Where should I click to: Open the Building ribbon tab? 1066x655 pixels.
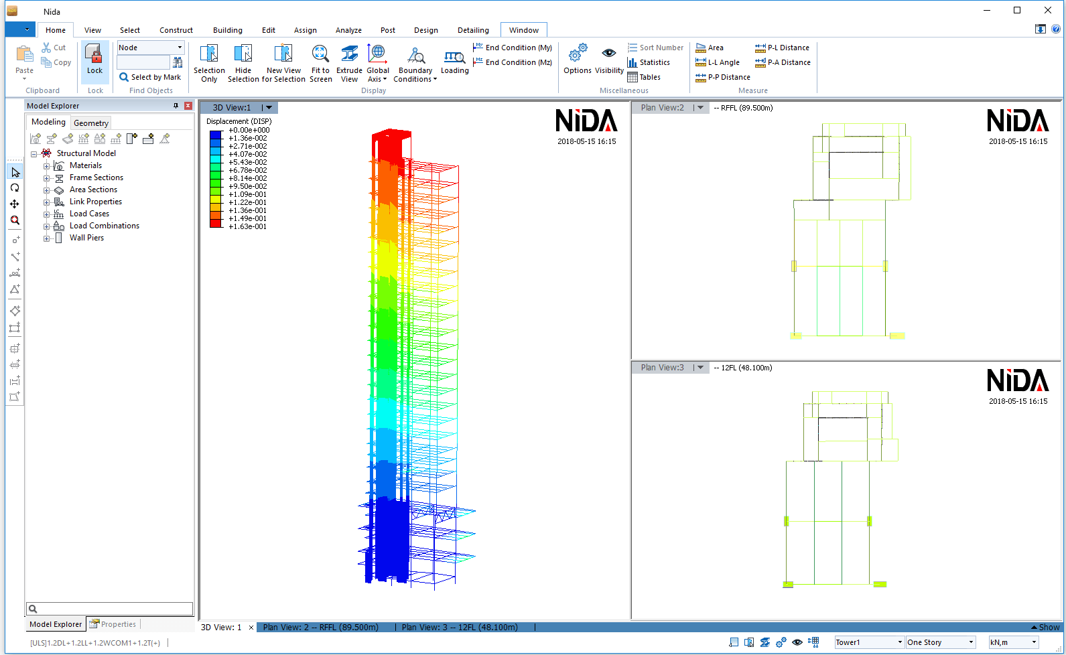tap(227, 30)
